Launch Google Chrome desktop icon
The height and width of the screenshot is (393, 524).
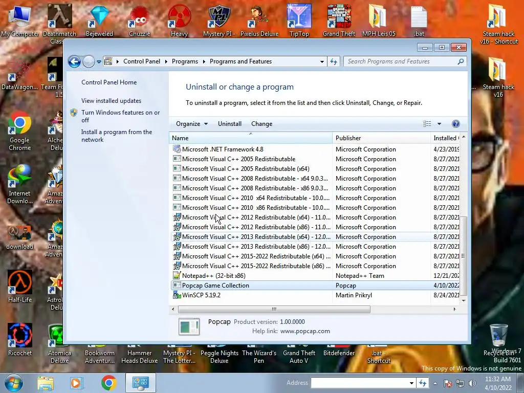tap(20, 131)
